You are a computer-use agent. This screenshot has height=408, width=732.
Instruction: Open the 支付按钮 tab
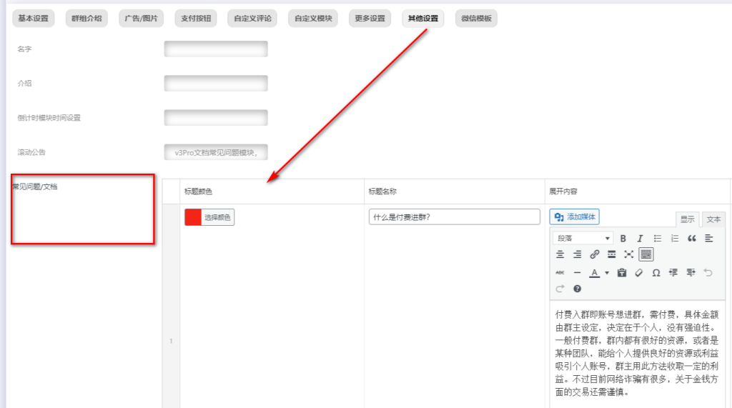pyautogui.click(x=196, y=19)
